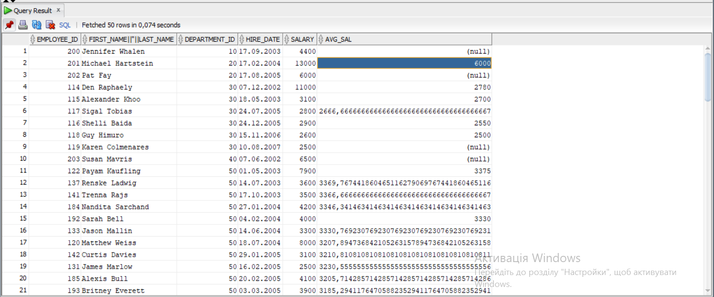714x297 pixels.
Task: Close the Query Result tab
Action: (58, 10)
